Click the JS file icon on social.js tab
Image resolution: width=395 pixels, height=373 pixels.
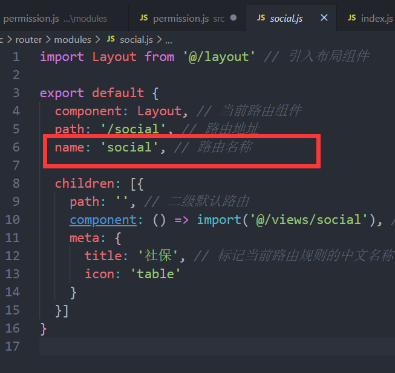(261, 18)
